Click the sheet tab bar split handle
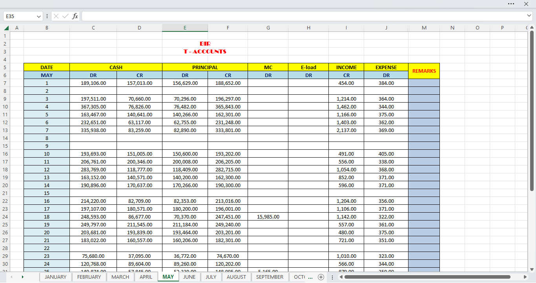Image resolution: width=536 pixels, height=283 pixels. coord(332,277)
